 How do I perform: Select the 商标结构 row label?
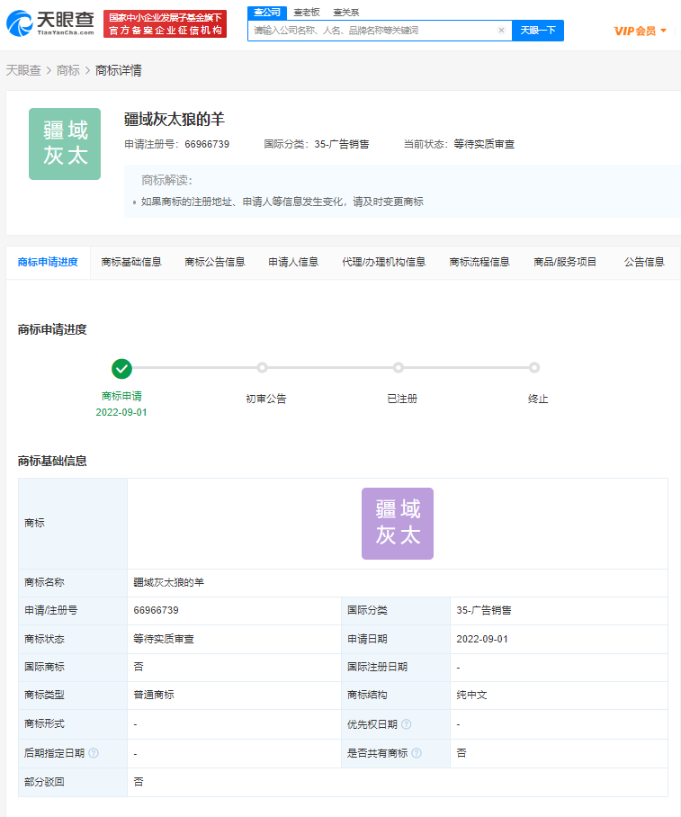pyautogui.click(x=367, y=695)
